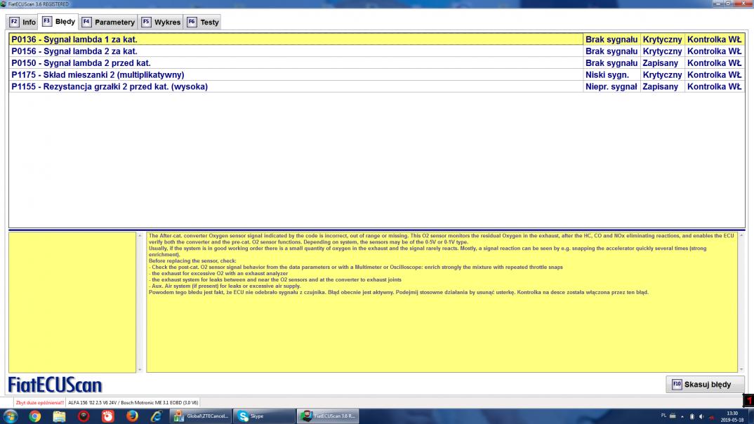Viewport: 754px width, 424px height.
Task: Switch to the Skype taskbar window
Action: coord(264,416)
